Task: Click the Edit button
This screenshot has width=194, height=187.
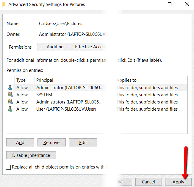Action: (x=83, y=143)
